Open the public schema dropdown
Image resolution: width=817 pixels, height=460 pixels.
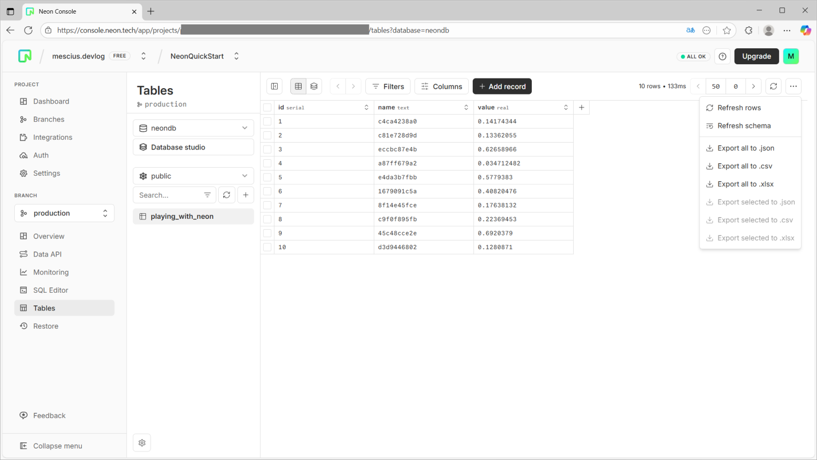pyautogui.click(x=193, y=176)
